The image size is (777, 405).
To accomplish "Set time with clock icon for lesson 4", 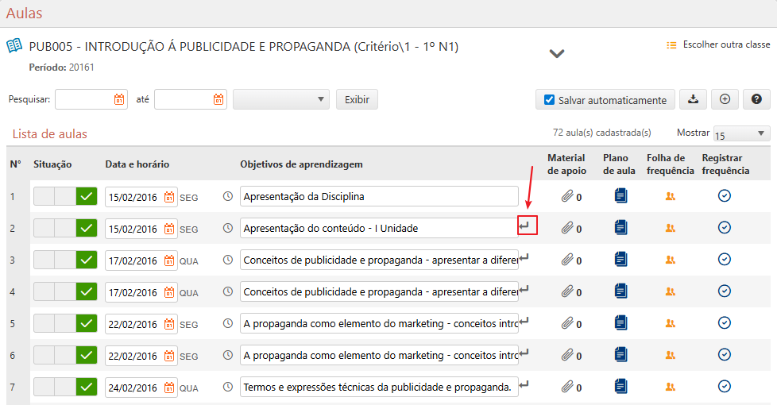I will tap(228, 291).
